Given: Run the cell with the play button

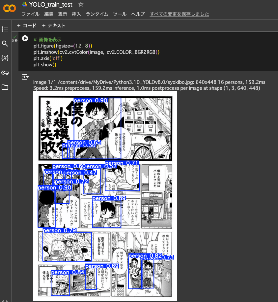Looking at the screenshot, I should 25,38.
